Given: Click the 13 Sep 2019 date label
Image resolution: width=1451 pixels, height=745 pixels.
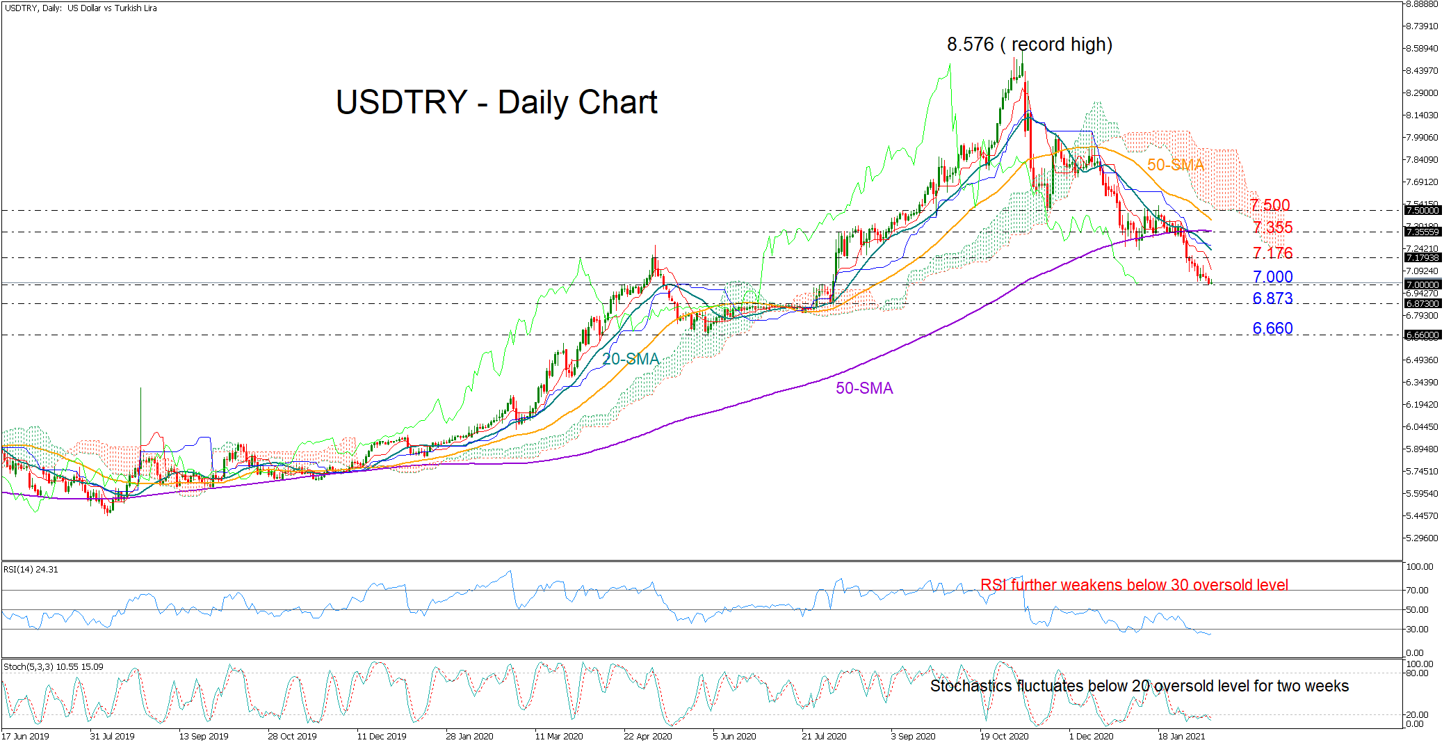Looking at the screenshot, I should [204, 736].
